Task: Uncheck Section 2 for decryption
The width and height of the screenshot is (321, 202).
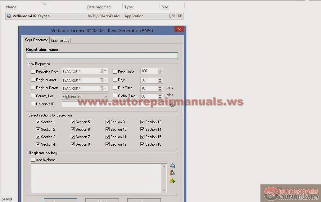Action: click(x=38, y=129)
